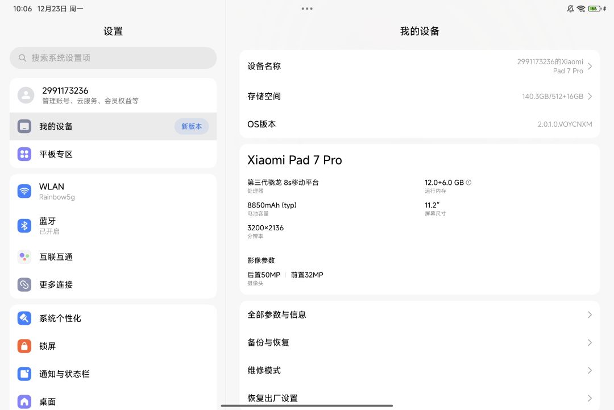
Task: Expand 设备名称 via its chevron
Action: pos(590,66)
